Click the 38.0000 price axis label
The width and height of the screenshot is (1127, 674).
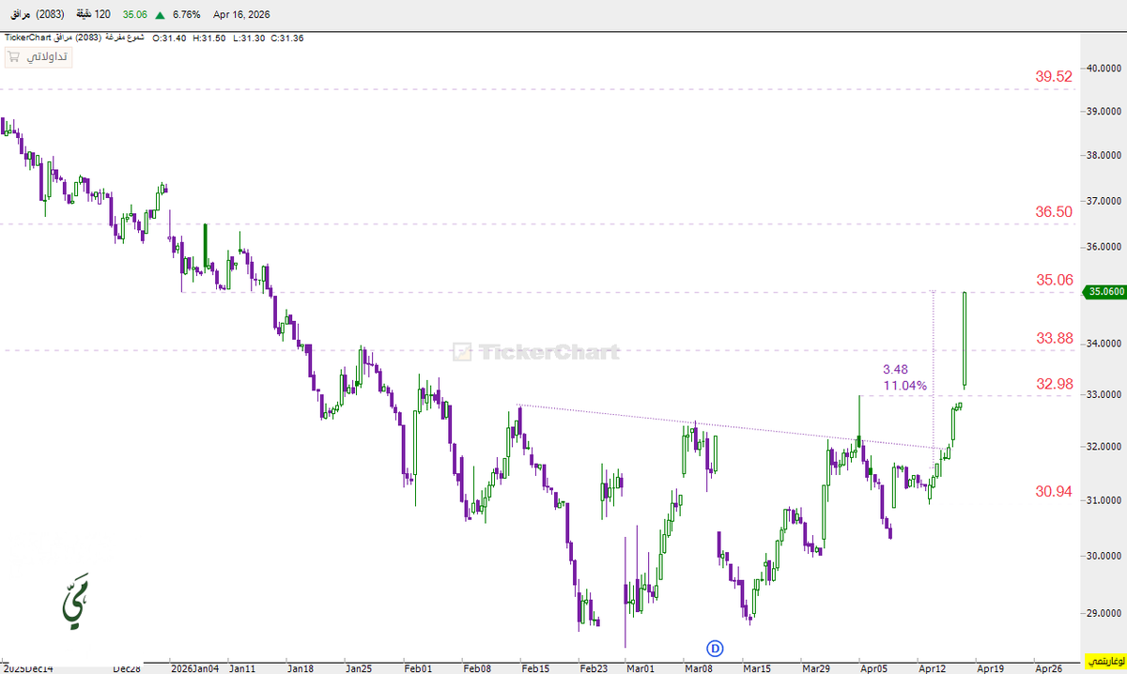(x=1105, y=156)
